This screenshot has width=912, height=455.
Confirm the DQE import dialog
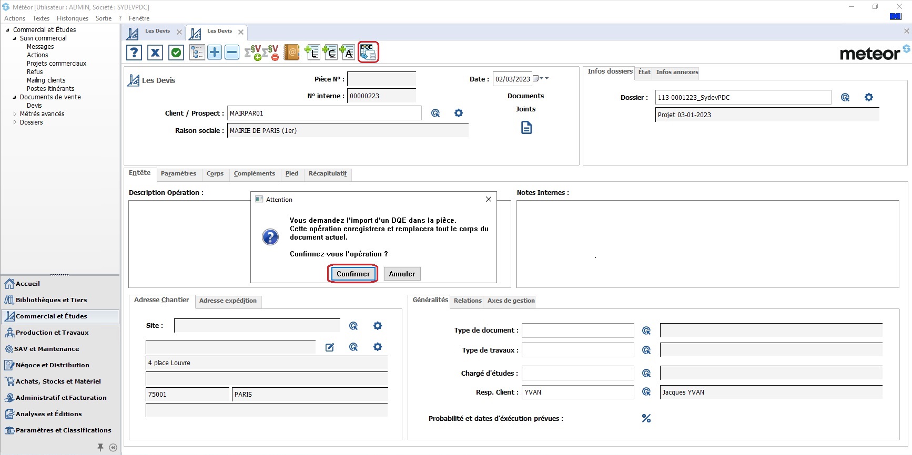(353, 274)
